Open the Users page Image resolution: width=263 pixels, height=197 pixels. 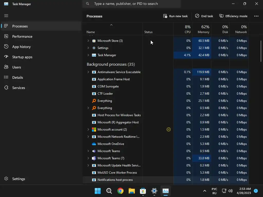(x=41, y=67)
